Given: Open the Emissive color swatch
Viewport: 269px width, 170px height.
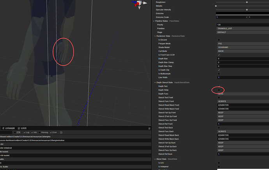Looking at the screenshot, I should tap(242, 13).
